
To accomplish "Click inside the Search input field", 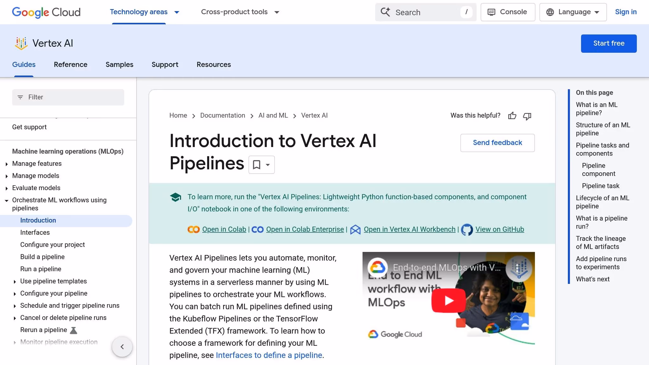I will [x=421, y=12].
